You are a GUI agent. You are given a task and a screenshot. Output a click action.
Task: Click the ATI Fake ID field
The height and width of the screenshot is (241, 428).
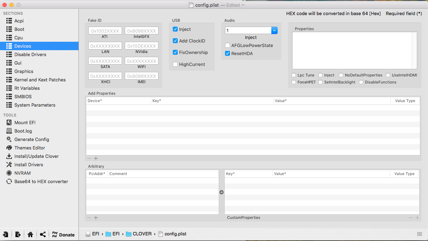point(105,31)
